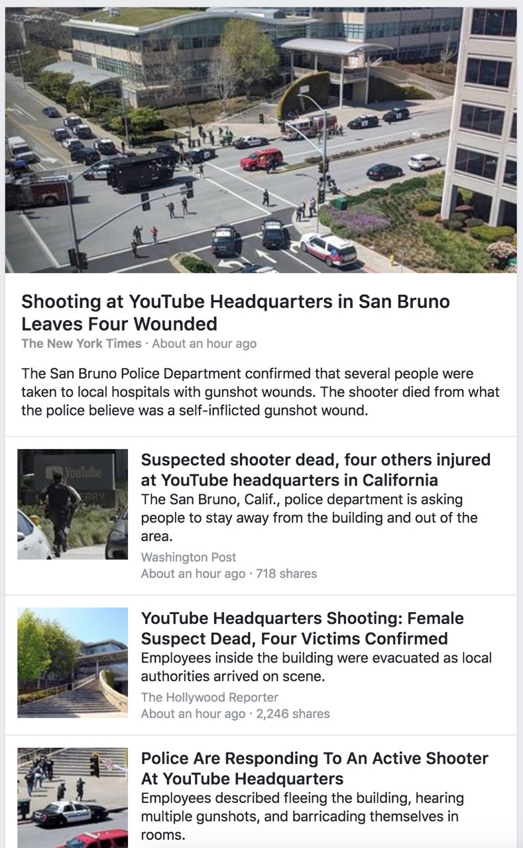Click The Hollywood Reporter source name
523x848 pixels.
point(209,697)
